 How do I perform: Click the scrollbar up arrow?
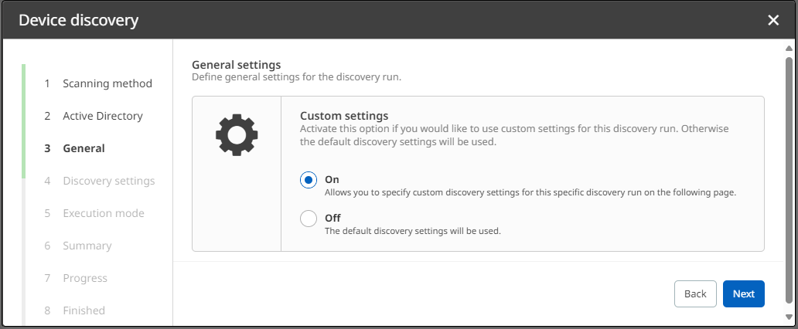pos(789,48)
